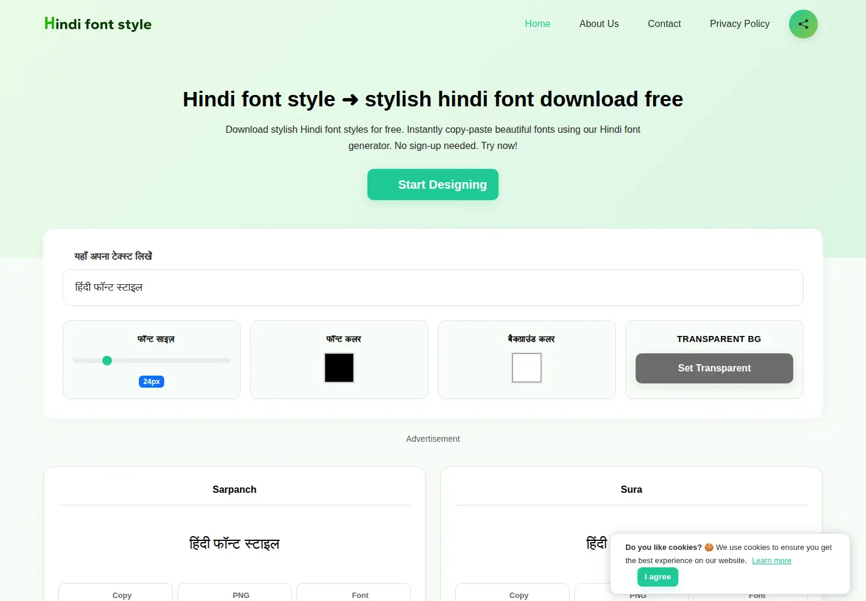Open the Contact page
The height and width of the screenshot is (601, 866).
(x=664, y=24)
